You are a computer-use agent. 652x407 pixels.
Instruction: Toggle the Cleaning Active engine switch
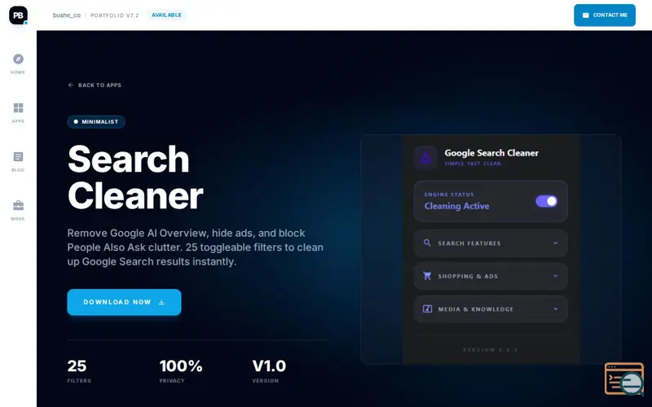tap(546, 201)
